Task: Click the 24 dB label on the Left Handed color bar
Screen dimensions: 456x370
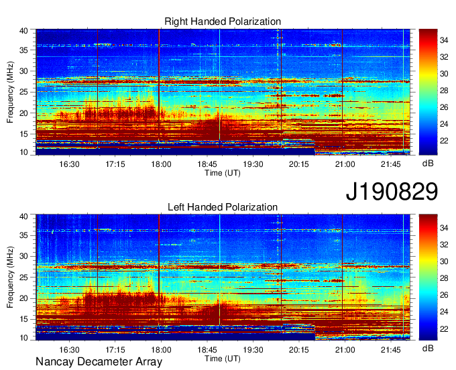Action: tap(444, 312)
